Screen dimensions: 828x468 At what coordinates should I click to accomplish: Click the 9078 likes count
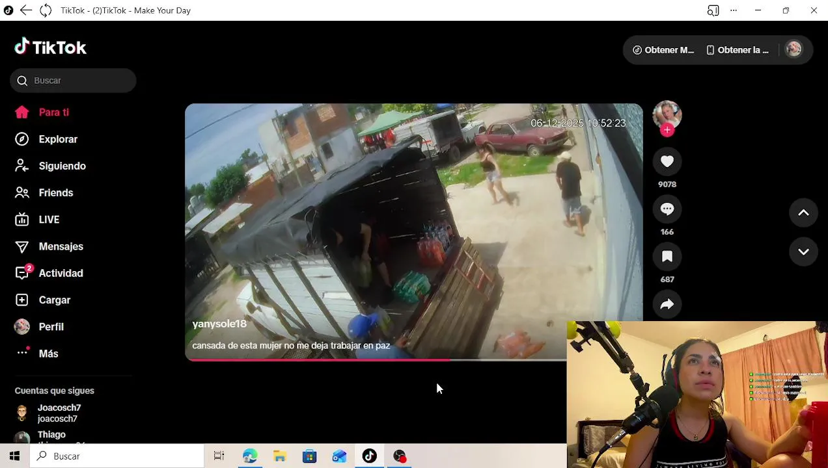coord(667,185)
